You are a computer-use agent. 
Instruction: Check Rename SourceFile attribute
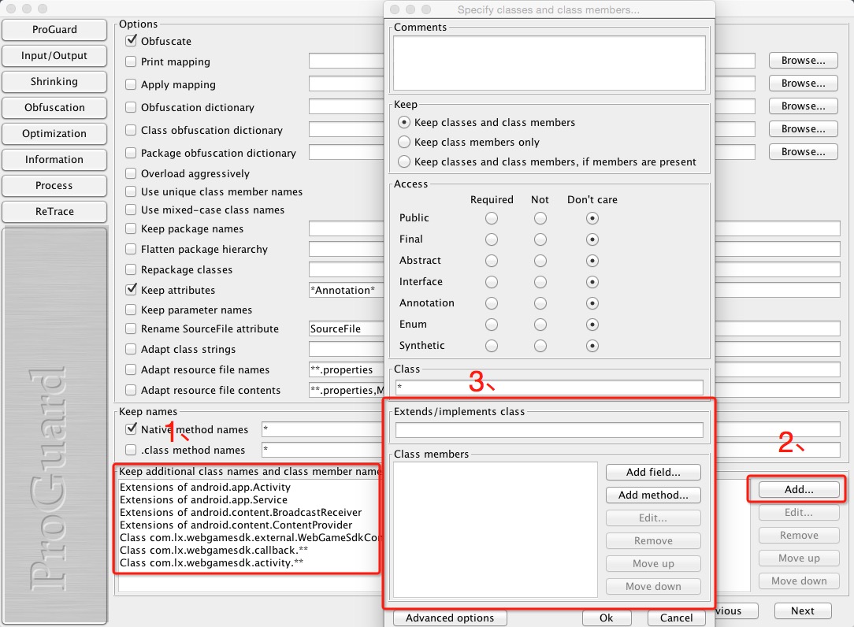[131, 328]
